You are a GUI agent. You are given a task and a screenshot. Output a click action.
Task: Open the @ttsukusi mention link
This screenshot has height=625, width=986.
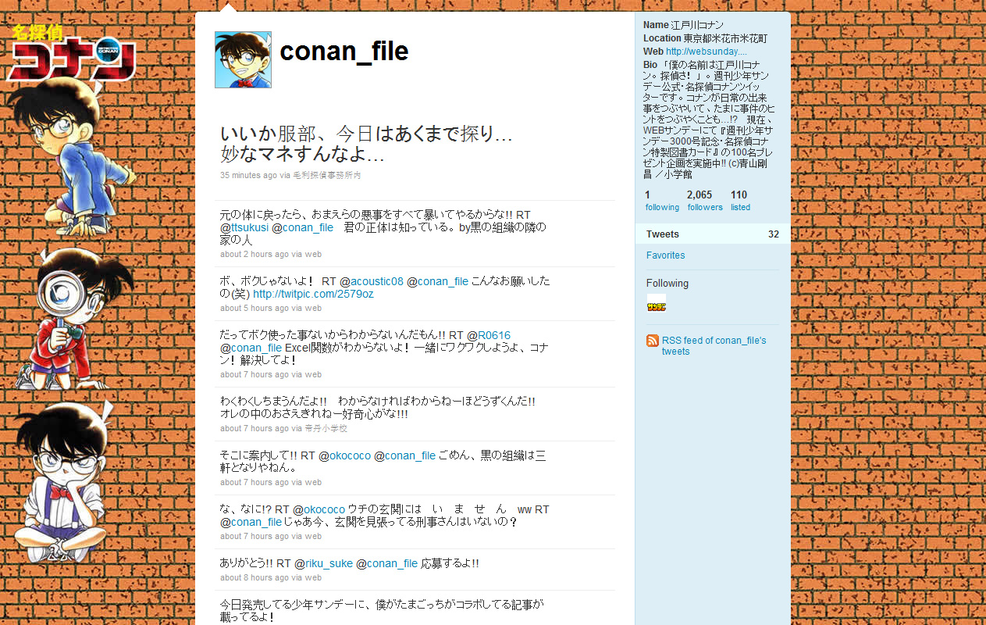pos(244,228)
